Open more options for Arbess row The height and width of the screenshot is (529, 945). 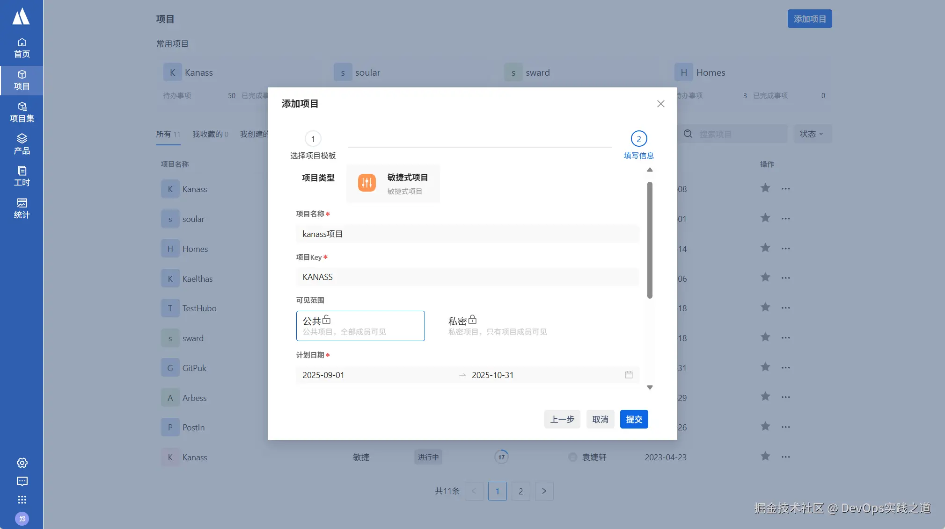[x=785, y=397]
